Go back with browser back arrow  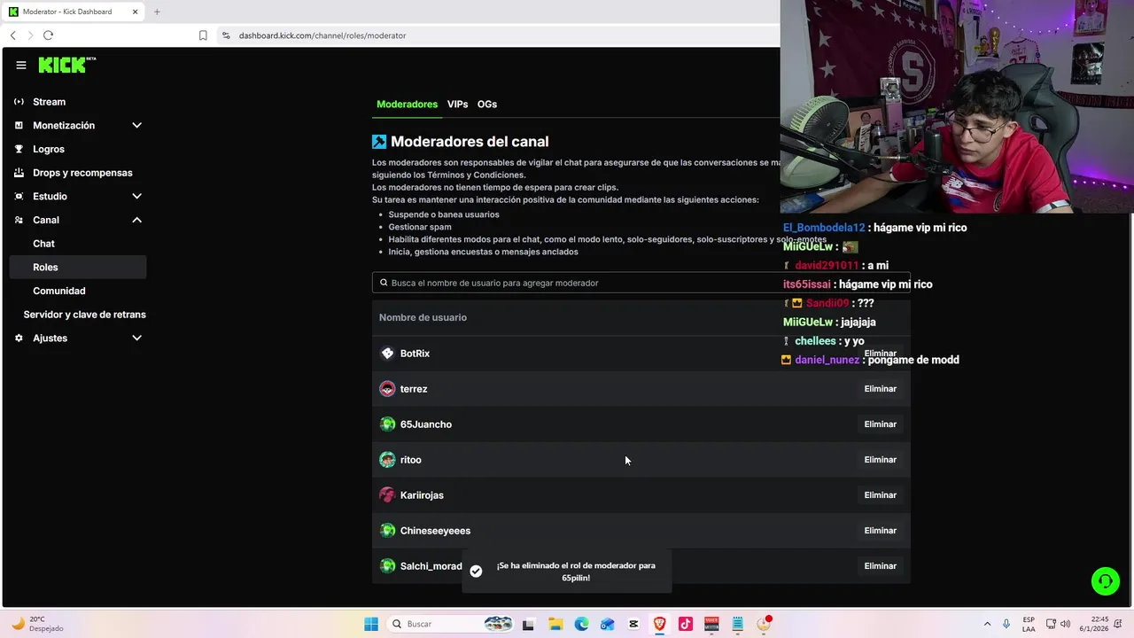13,35
